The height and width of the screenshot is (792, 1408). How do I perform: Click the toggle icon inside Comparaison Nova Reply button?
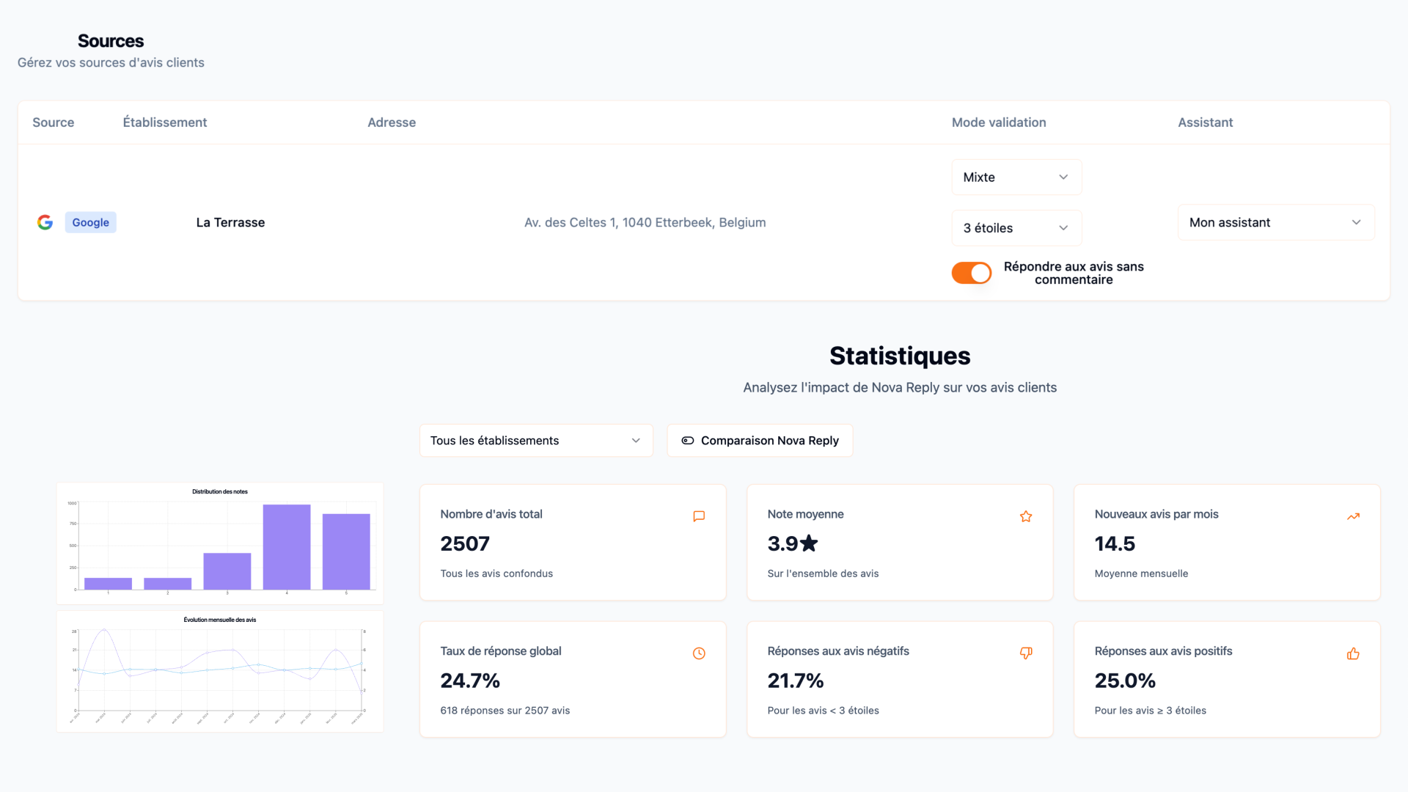pyautogui.click(x=687, y=441)
